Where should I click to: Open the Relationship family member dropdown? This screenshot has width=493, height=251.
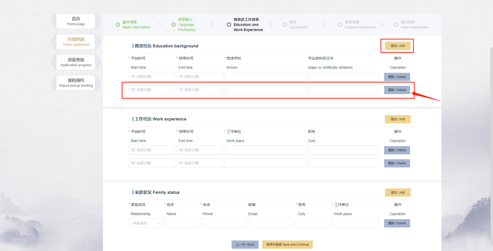click(146, 223)
